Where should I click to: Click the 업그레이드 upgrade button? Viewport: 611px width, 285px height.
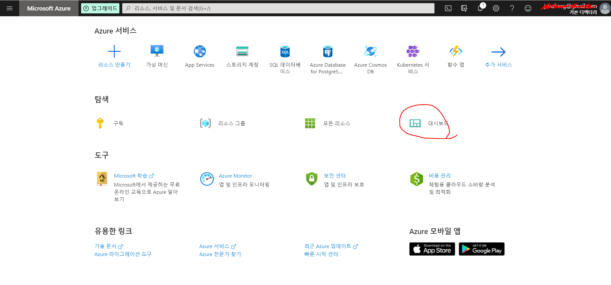pyautogui.click(x=100, y=8)
